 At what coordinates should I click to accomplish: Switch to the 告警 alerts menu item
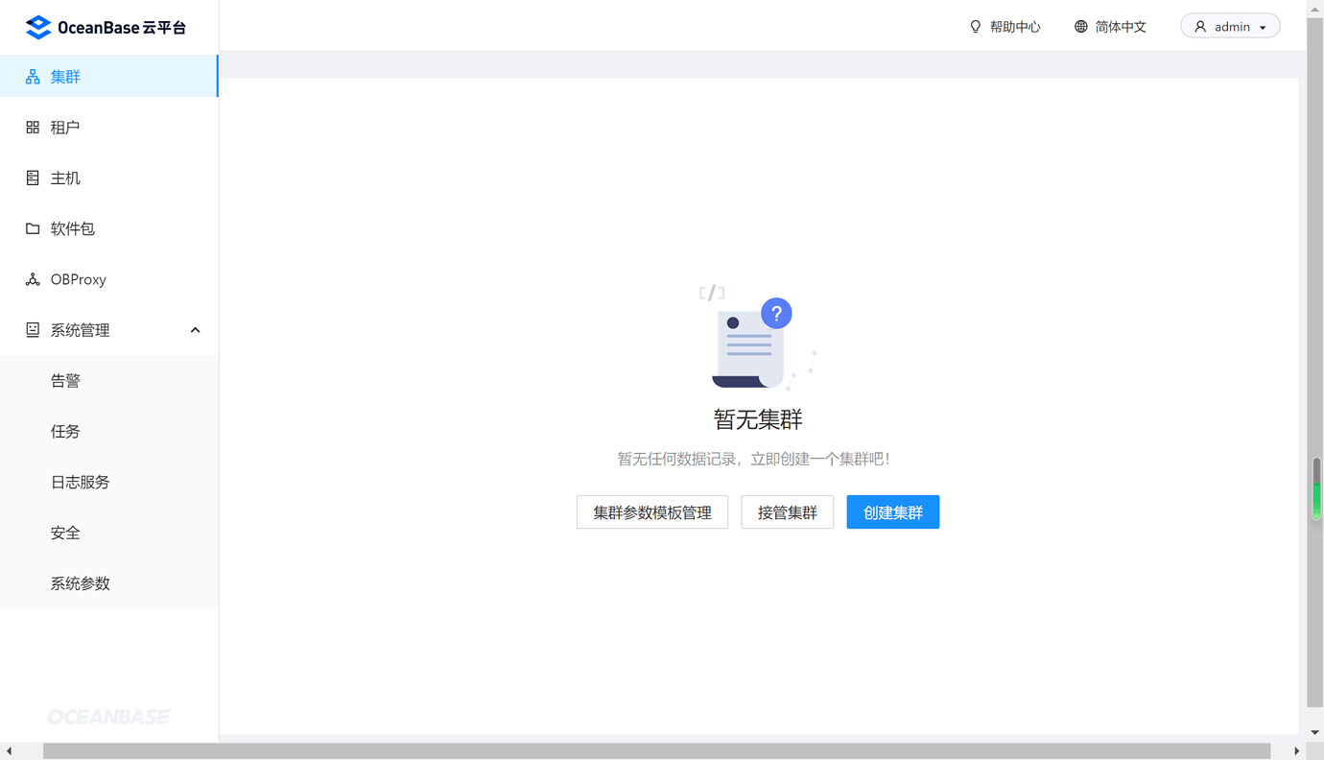coord(65,380)
